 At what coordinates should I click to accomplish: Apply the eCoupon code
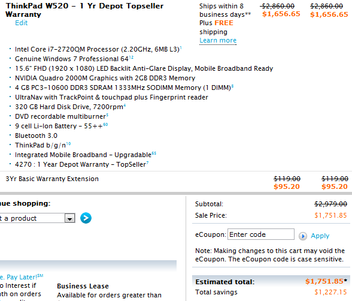[x=320, y=236]
